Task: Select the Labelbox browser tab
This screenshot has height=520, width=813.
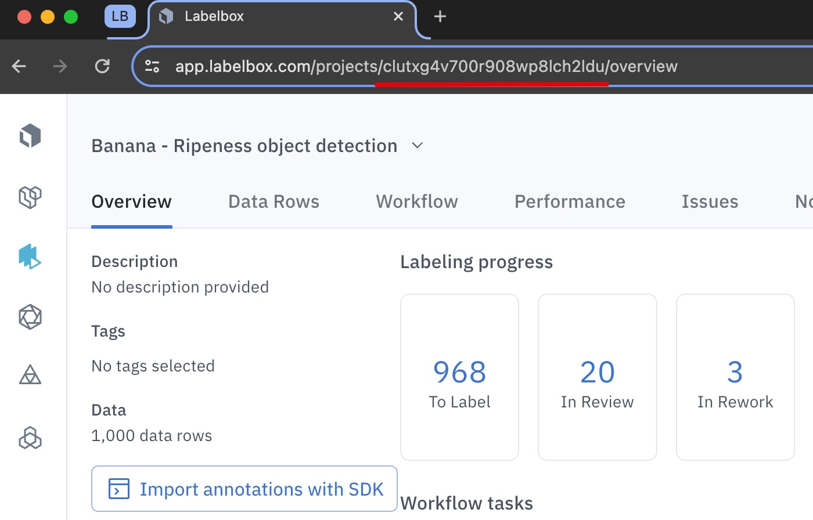Action: [x=282, y=17]
